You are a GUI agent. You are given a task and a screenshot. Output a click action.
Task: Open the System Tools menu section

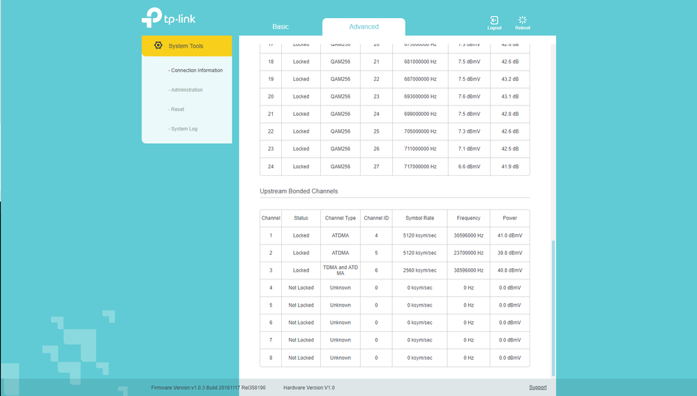click(186, 46)
